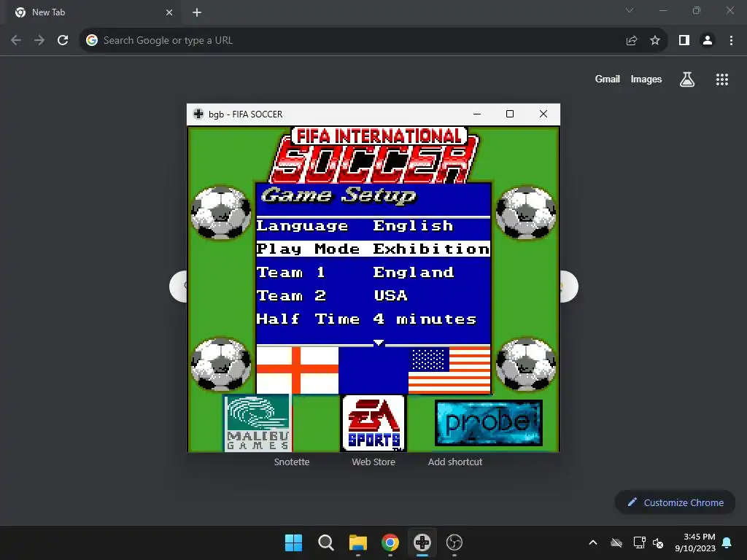Expand the tab search chevron
The width and height of the screenshot is (747, 560).
pyautogui.click(x=630, y=10)
